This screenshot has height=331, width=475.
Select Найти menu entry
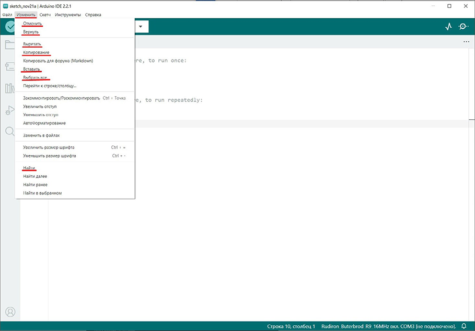tap(75, 168)
